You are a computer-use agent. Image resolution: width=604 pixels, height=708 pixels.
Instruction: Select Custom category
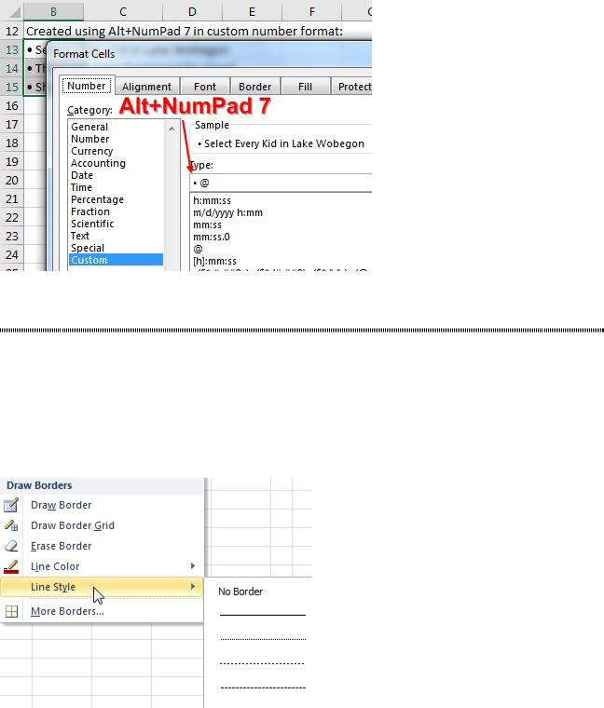click(x=117, y=260)
